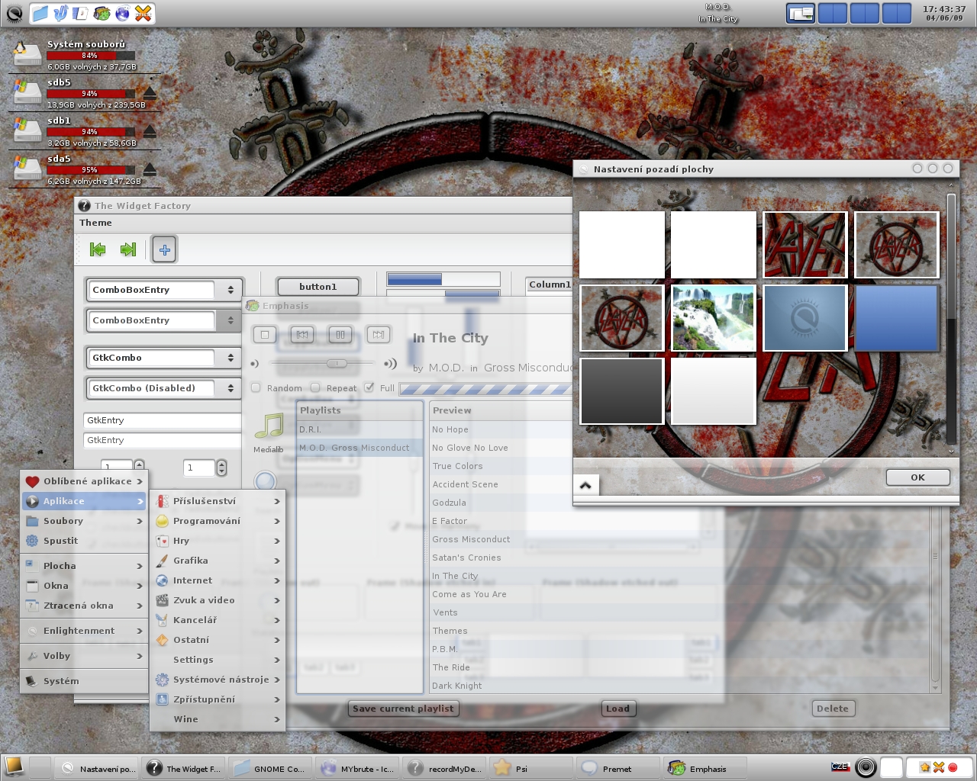The image size is (977, 781).
Task: Select the waterfall wallpaper thumbnail
Action: coord(713,318)
